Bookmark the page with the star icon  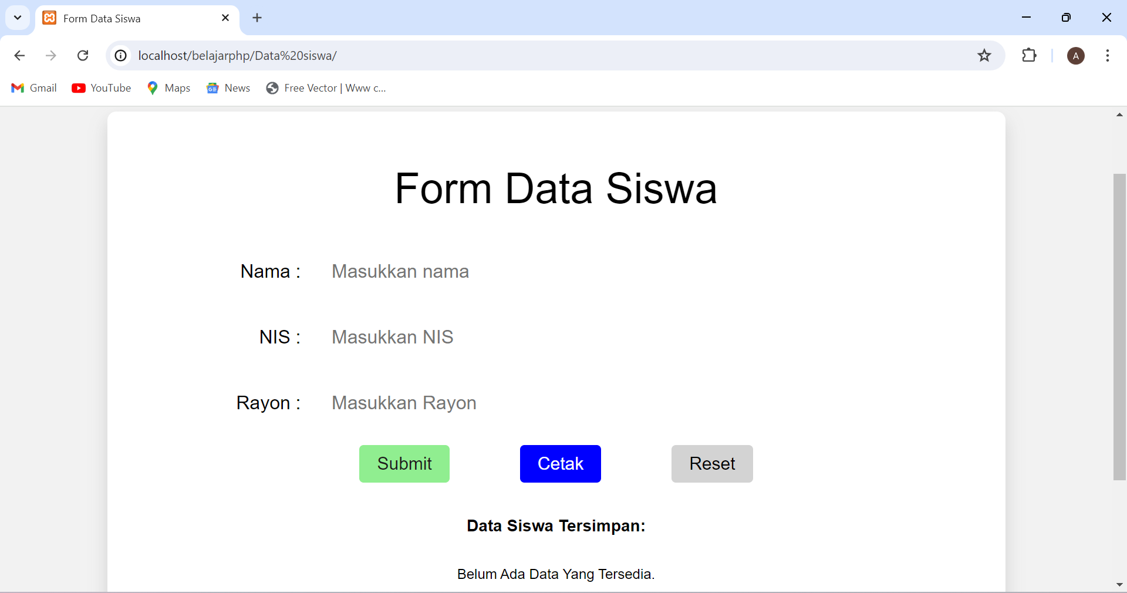984,56
